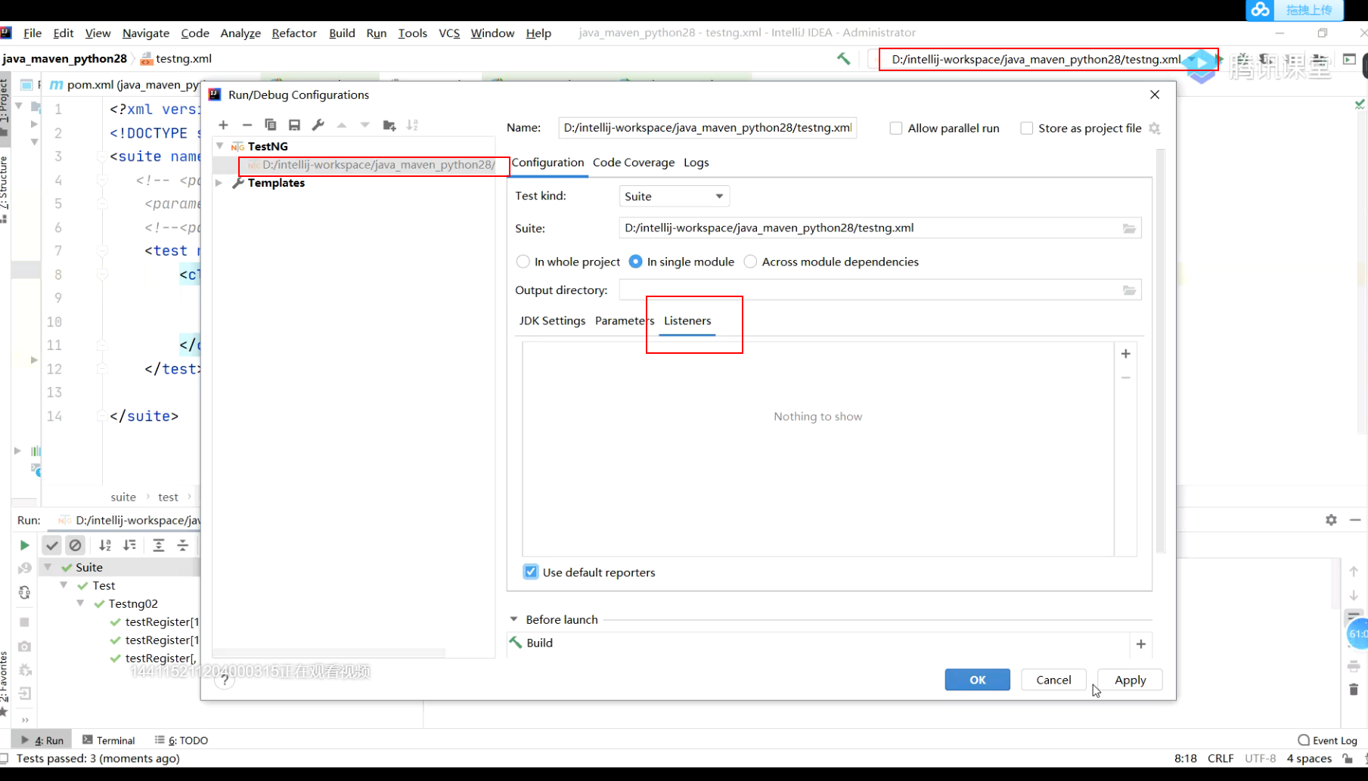Select the Build before-launch task
The height and width of the screenshot is (781, 1368).
coord(820,643)
